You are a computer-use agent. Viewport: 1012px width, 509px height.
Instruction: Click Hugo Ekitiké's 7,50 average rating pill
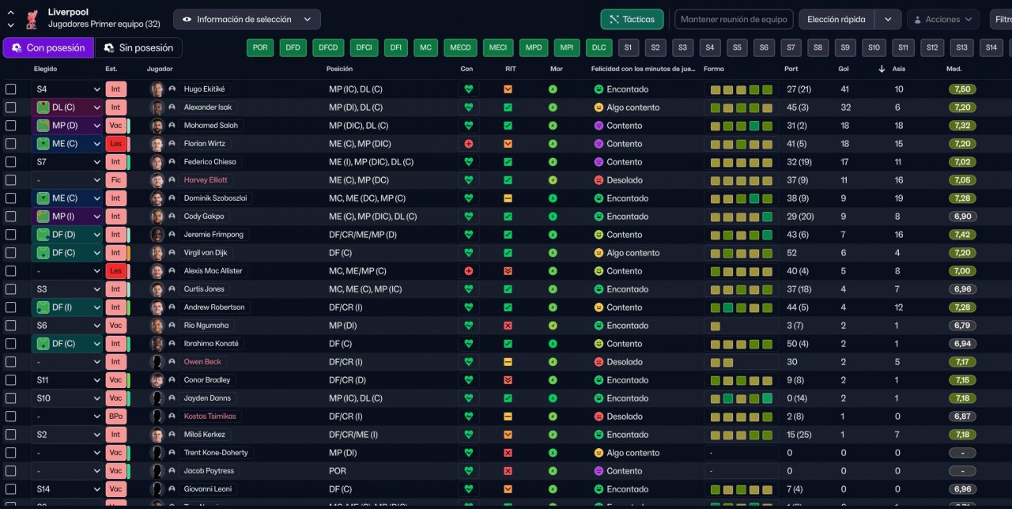962,89
